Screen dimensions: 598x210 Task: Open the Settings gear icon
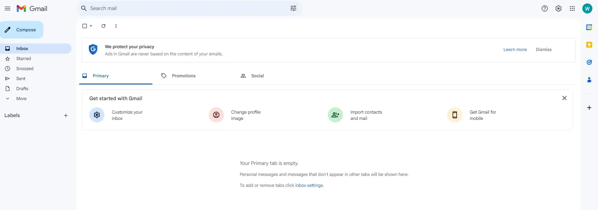click(x=558, y=8)
